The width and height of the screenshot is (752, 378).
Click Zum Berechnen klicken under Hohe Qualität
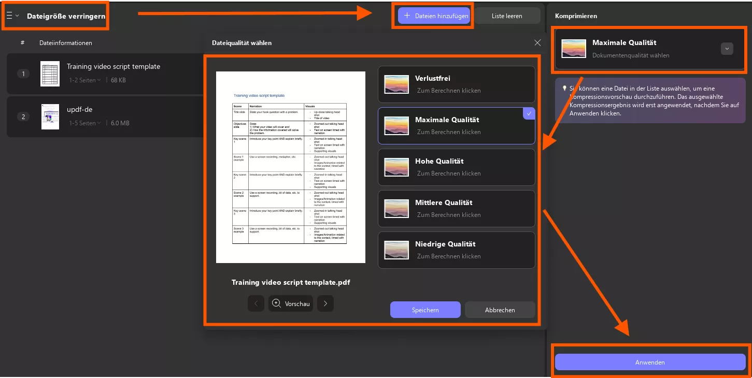(x=449, y=173)
